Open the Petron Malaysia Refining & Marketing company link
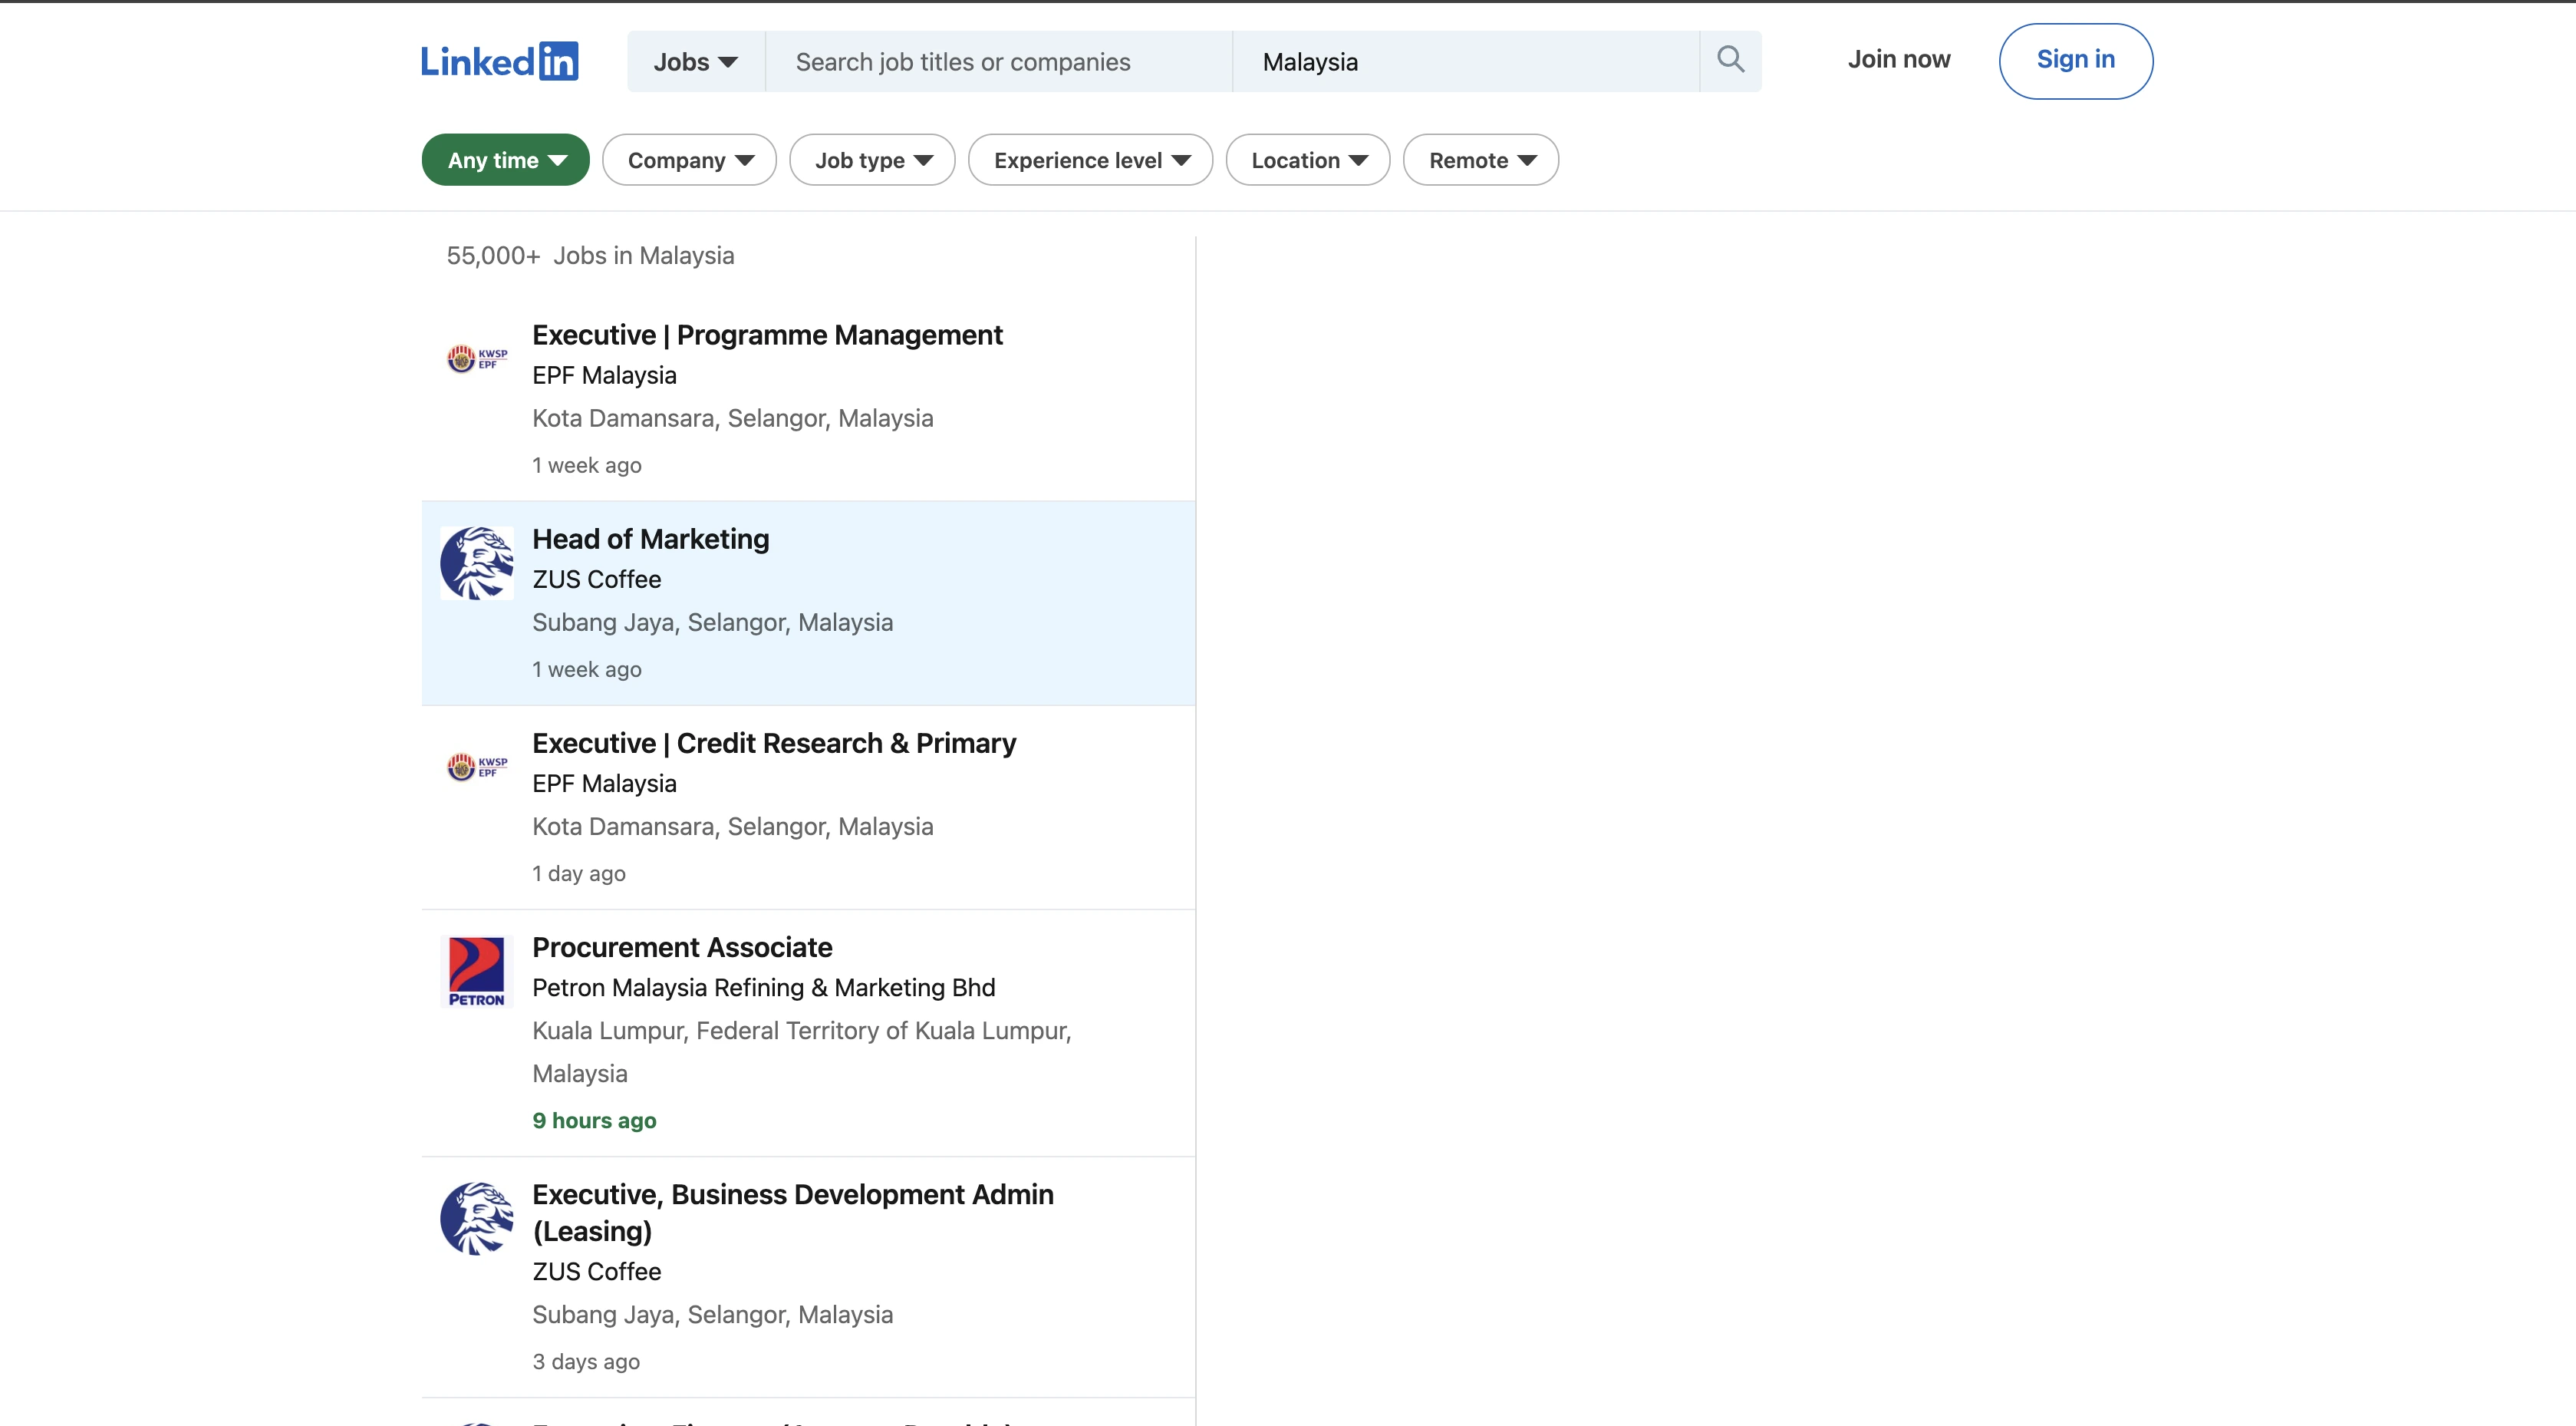This screenshot has height=1426, width=2576. pos(763,988)
